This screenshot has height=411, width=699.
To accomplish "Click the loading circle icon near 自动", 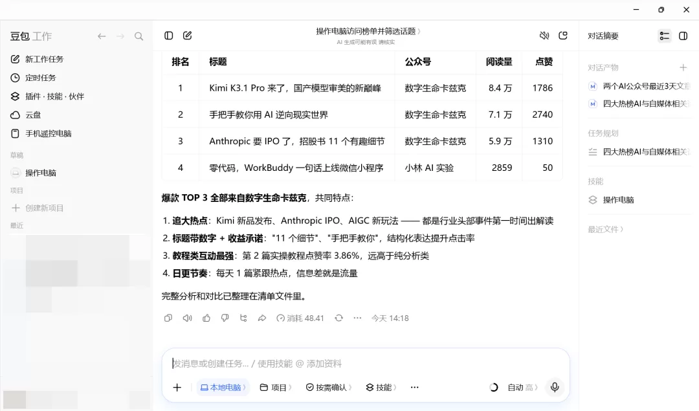I will (x=493, y=387).
